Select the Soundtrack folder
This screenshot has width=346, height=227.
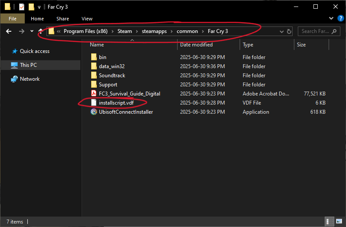(x=112, y=76)
